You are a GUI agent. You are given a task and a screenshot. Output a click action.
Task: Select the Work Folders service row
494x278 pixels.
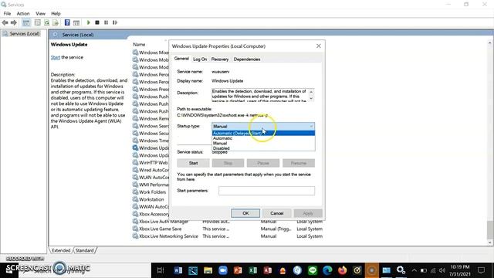coord(153,192)
